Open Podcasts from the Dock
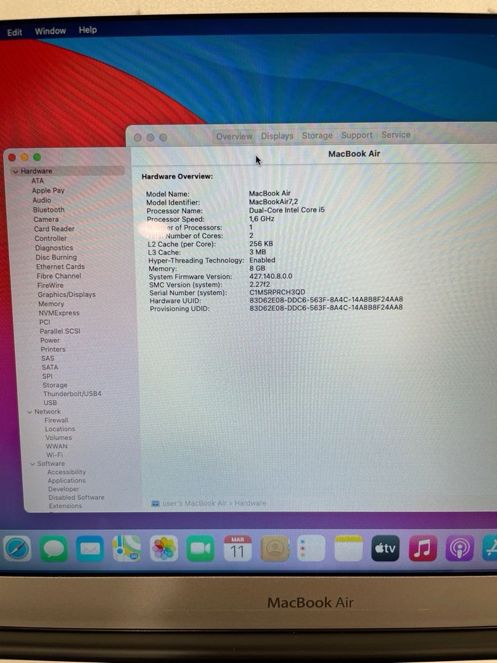497x663 pixels. pyautogui.click(x=459, y=549)
